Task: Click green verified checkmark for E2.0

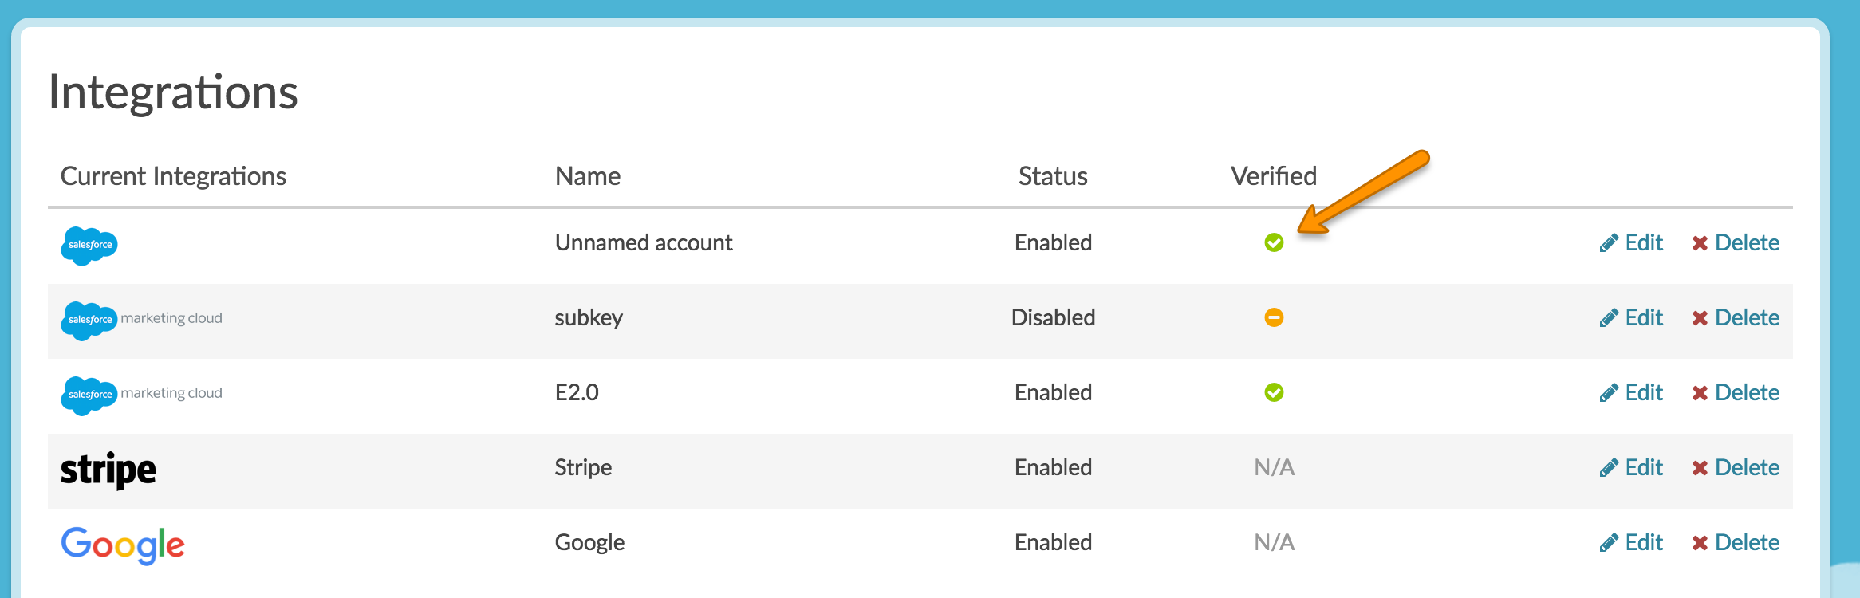Action: tap(1274, 392)
